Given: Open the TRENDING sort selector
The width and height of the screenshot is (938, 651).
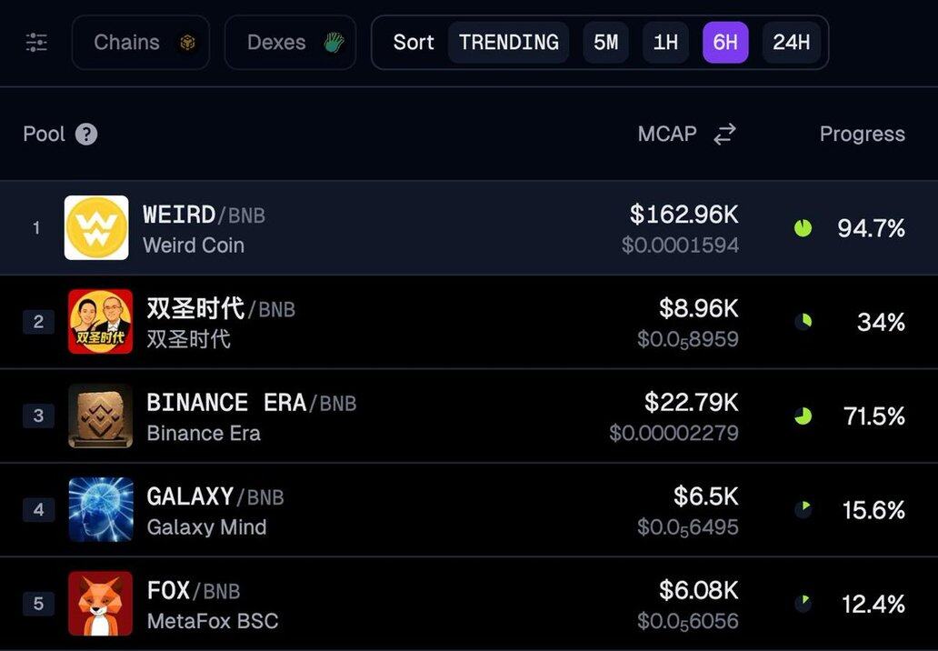Looking at the screenshot, I should click(x=508, y=43).
